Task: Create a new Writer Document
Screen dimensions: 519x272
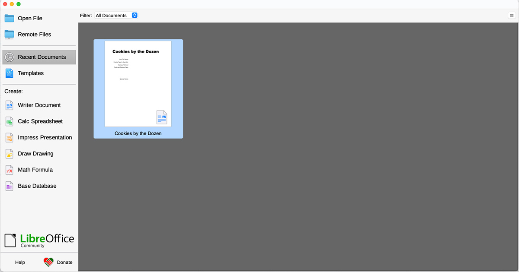Action: point(39,105)
